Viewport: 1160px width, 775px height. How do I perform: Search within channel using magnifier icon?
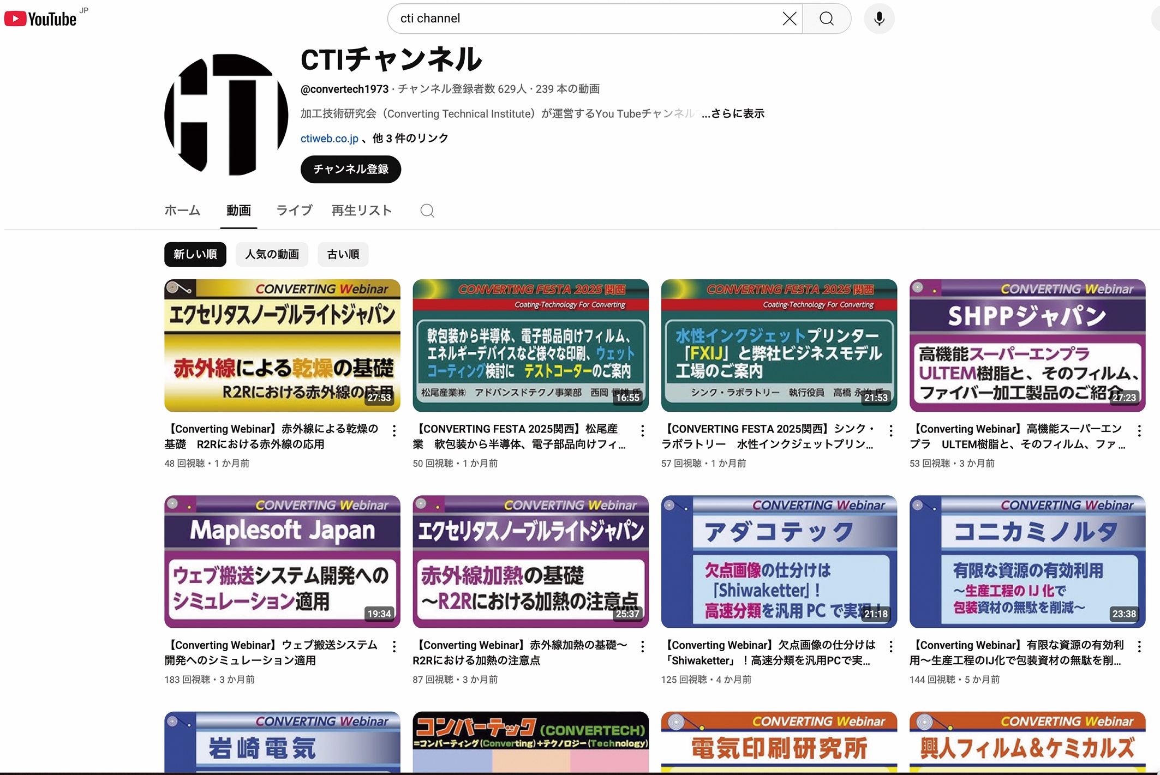click(427, 211)
